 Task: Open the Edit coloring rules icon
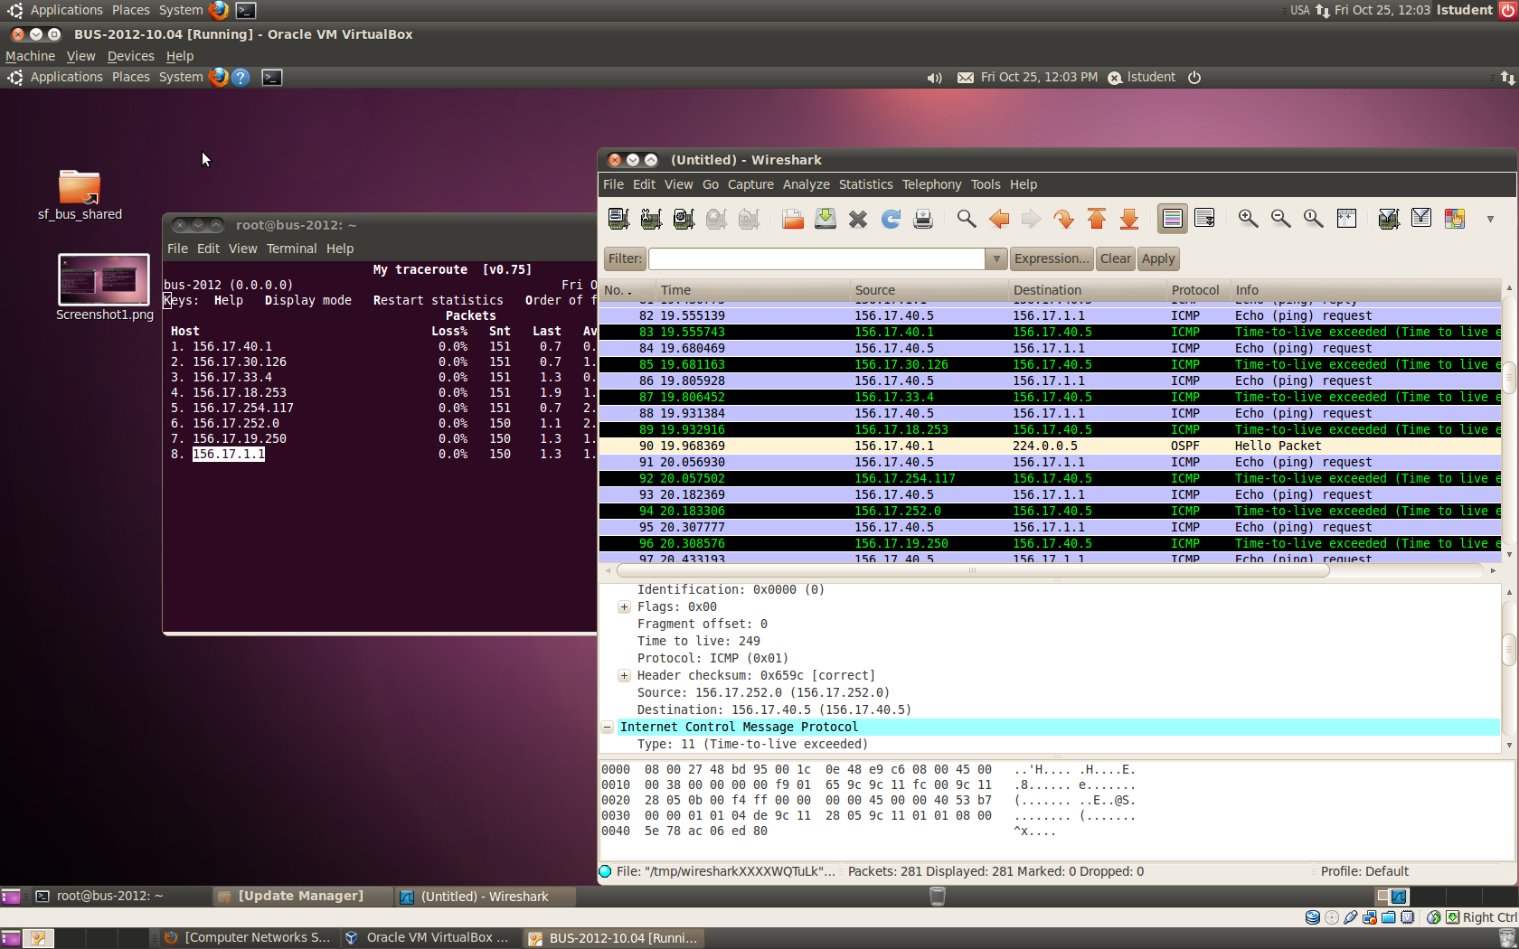(1454, 219)
